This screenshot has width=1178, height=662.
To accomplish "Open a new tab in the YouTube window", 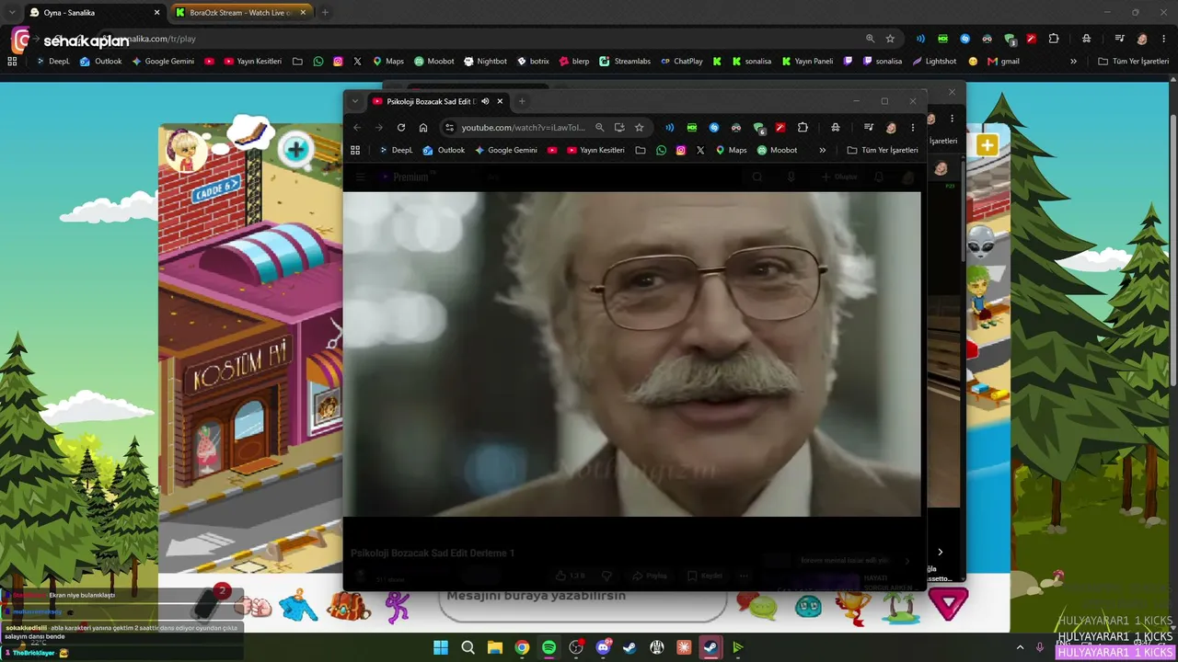I will pyautogui.click(x=522, y=101).
